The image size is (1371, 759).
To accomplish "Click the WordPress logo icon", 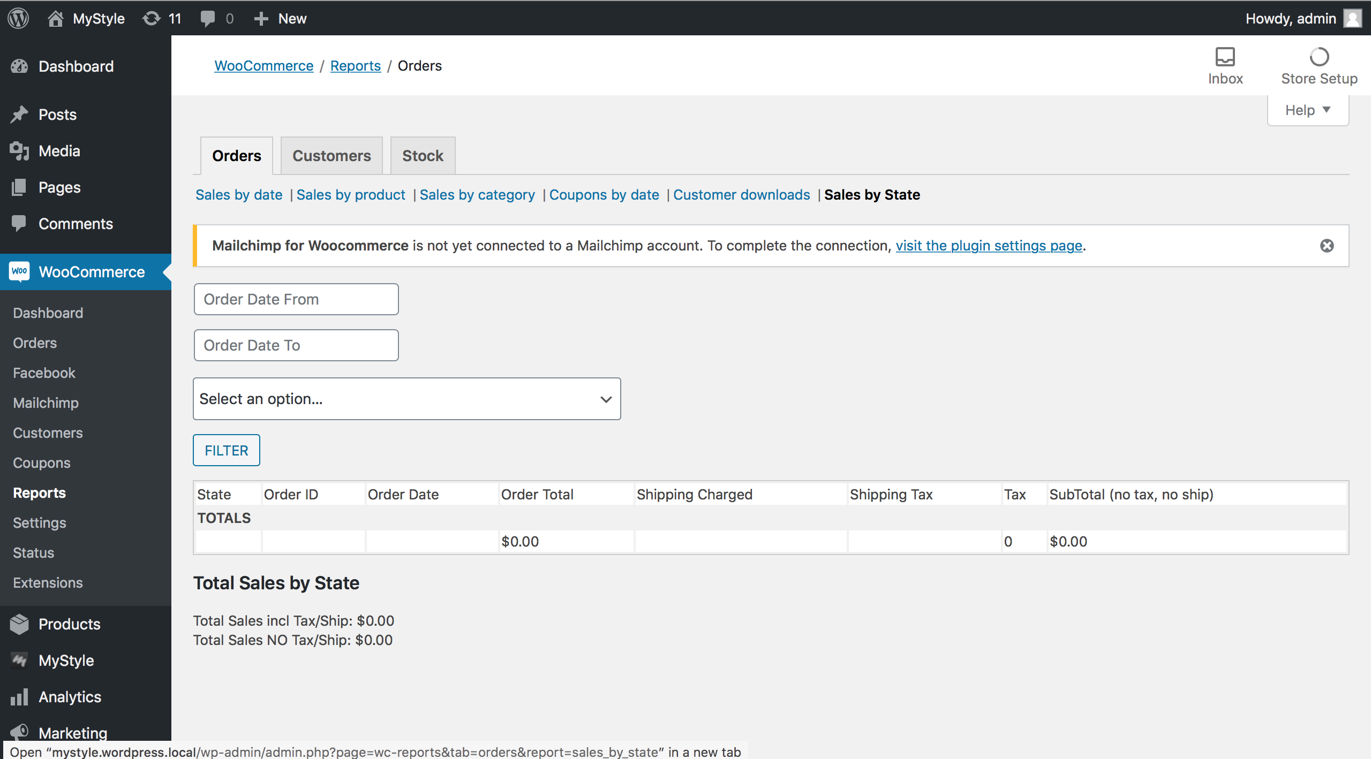I will pyautogui.click(x=18, y=18).
